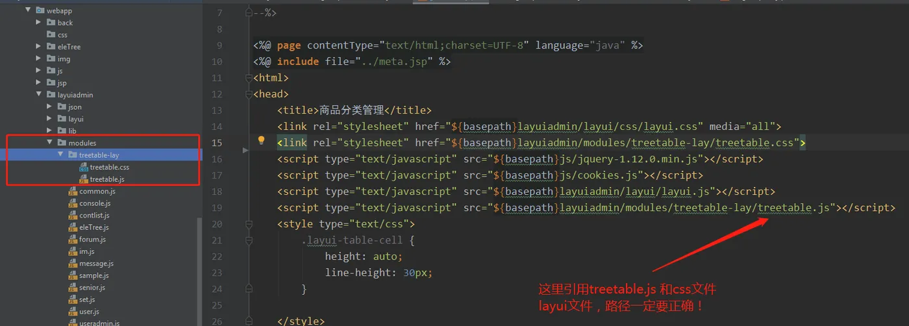909x326 pixels.
Task: Click the message.js file icon
Action: tap(73, 263)
